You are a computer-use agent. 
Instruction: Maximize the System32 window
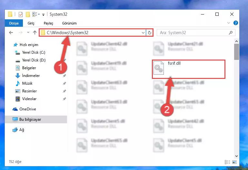coord(217,14)
